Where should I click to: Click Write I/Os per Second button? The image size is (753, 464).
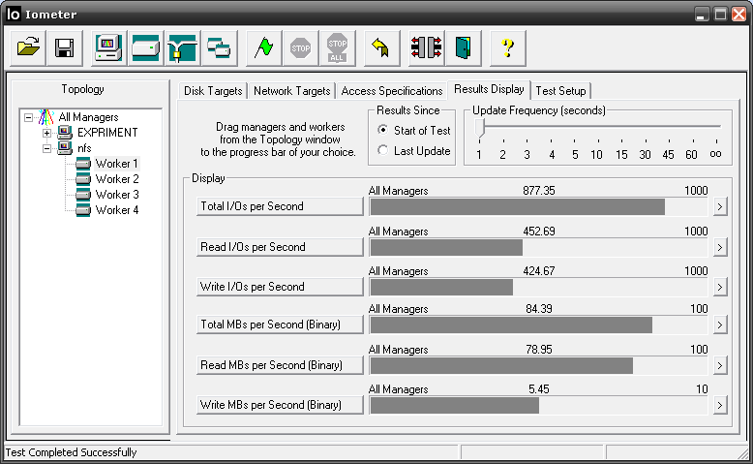(280, 287)
